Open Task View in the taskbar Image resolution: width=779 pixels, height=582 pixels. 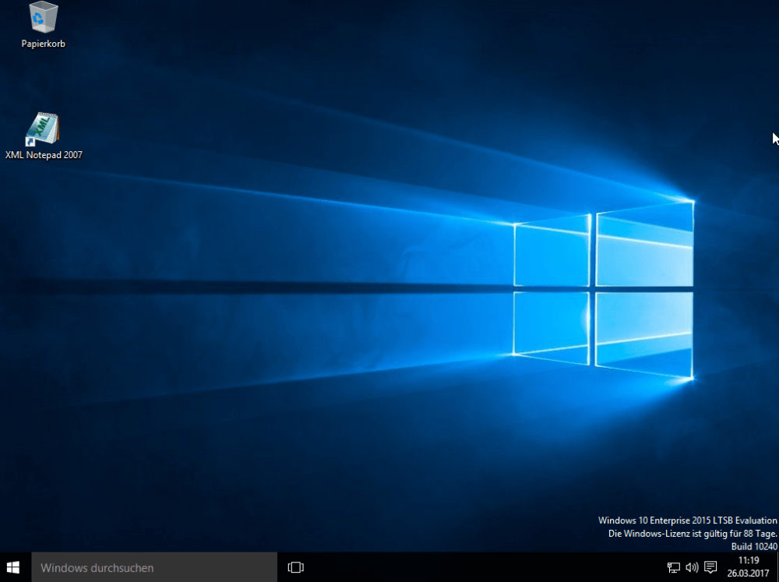[x=295, y=567]
